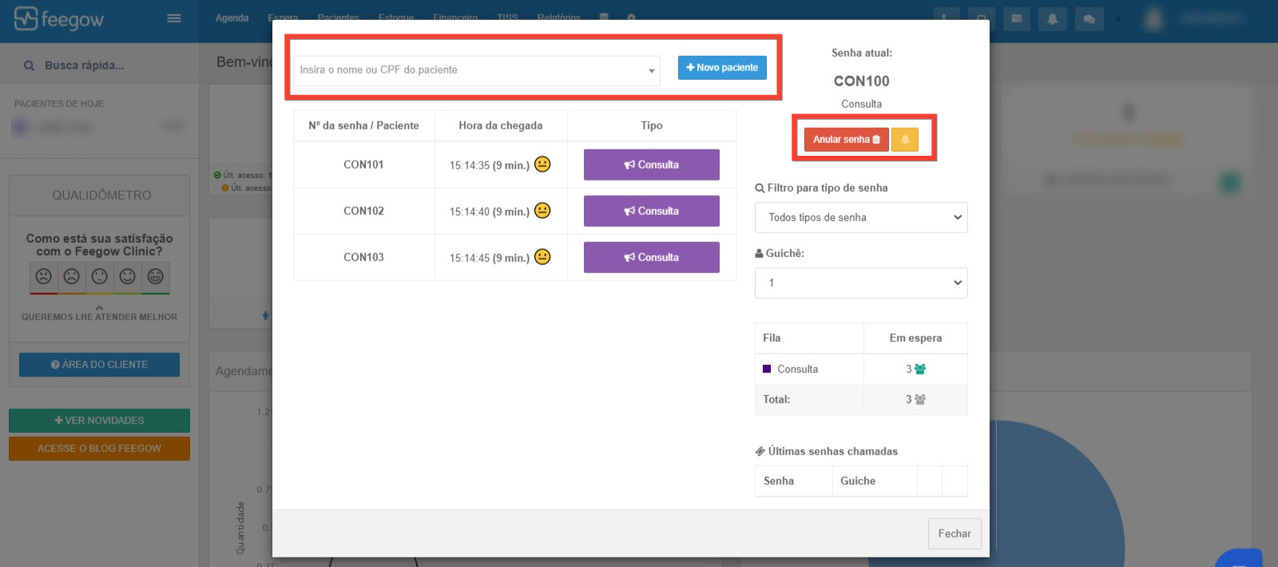Click the grey people icon in Total row
The image size is (1278, 567).
pyautogui.click(x=920, y=399)
